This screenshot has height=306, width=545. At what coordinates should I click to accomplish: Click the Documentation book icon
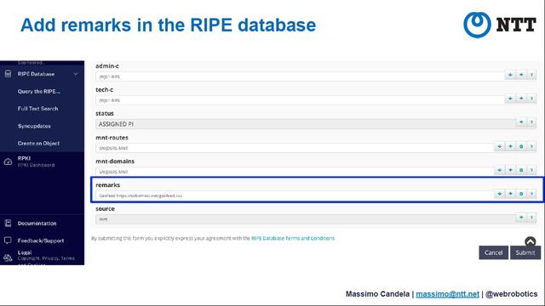(8, 223)
